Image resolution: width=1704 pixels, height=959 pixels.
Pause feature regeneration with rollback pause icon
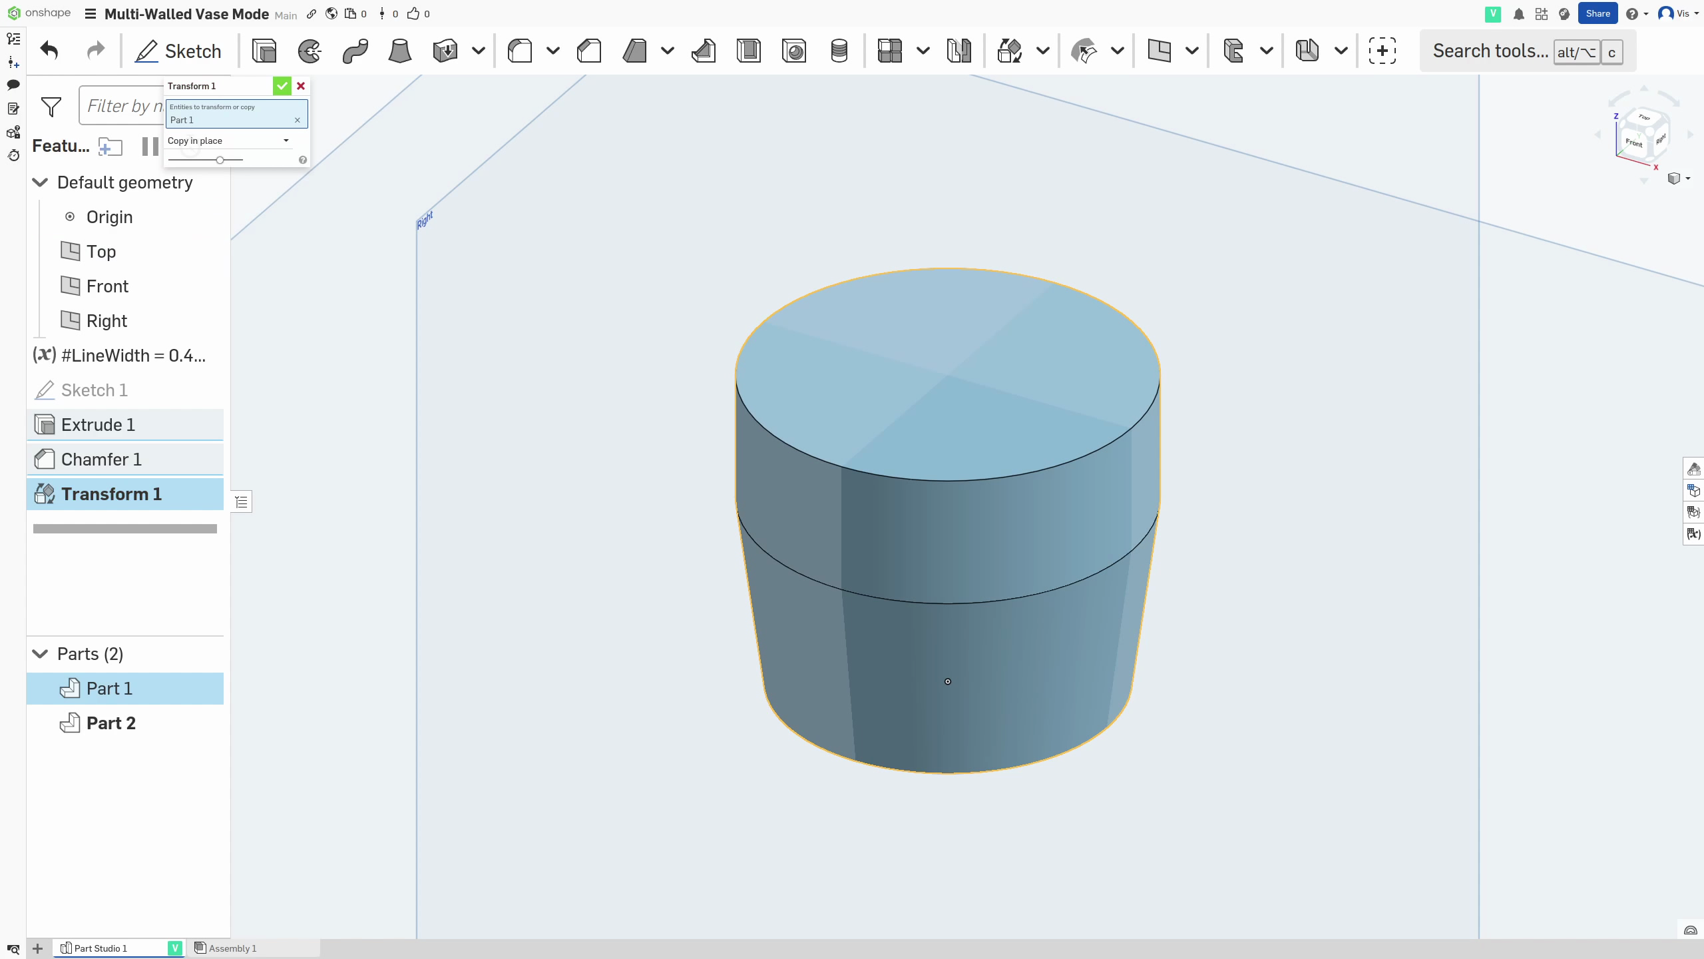[x=150, y=146]
